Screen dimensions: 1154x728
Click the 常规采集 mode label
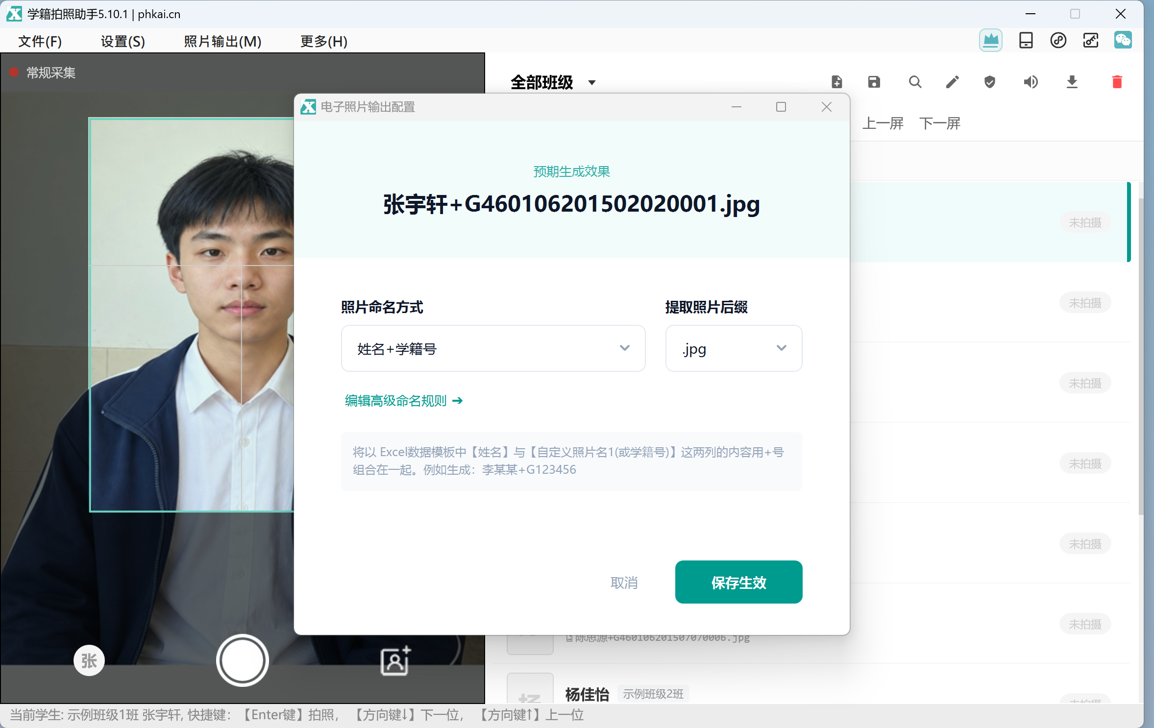pos(50,73)
